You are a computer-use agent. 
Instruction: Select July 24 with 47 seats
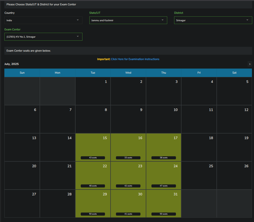pyautogui.click(x=164, y=175)
